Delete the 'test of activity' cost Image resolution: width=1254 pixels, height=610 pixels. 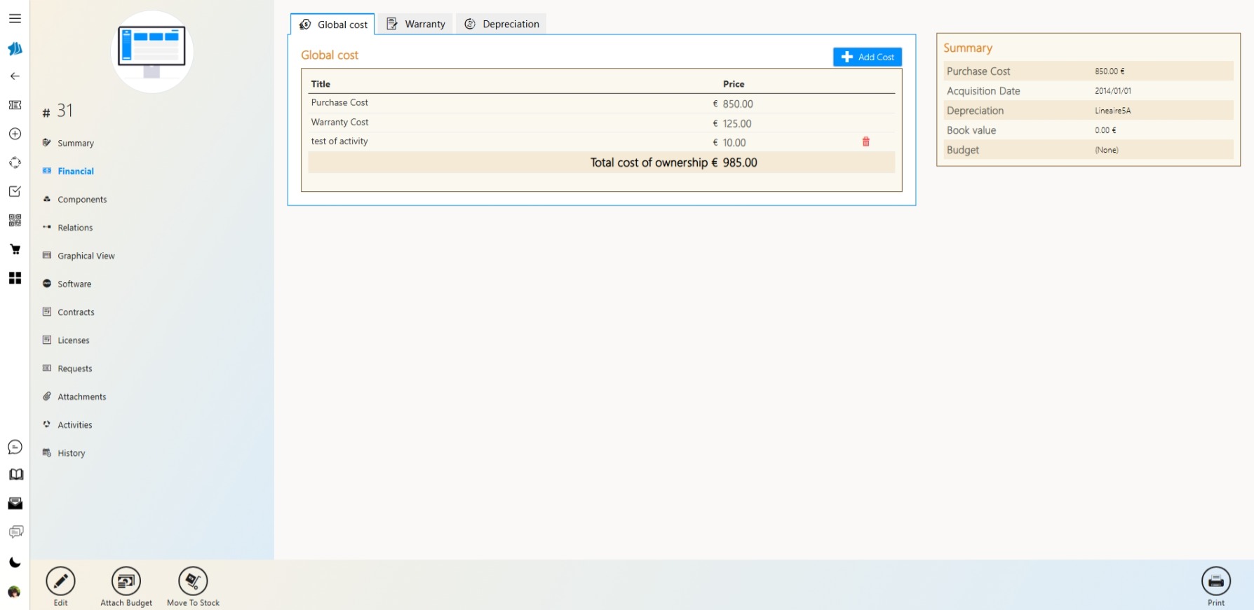click(x=865, y=142)
